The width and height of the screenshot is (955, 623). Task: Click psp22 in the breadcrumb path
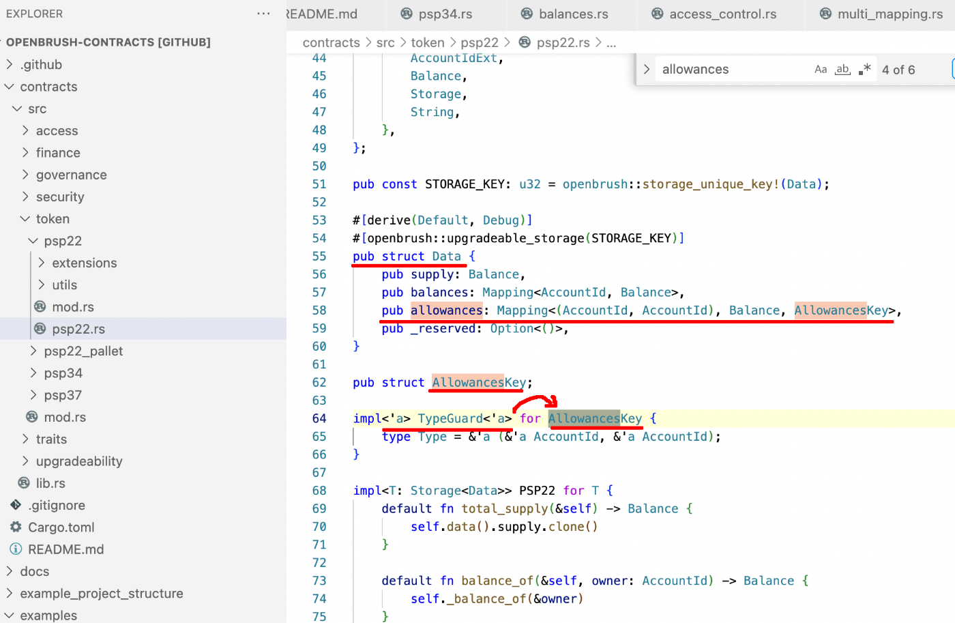480,42
